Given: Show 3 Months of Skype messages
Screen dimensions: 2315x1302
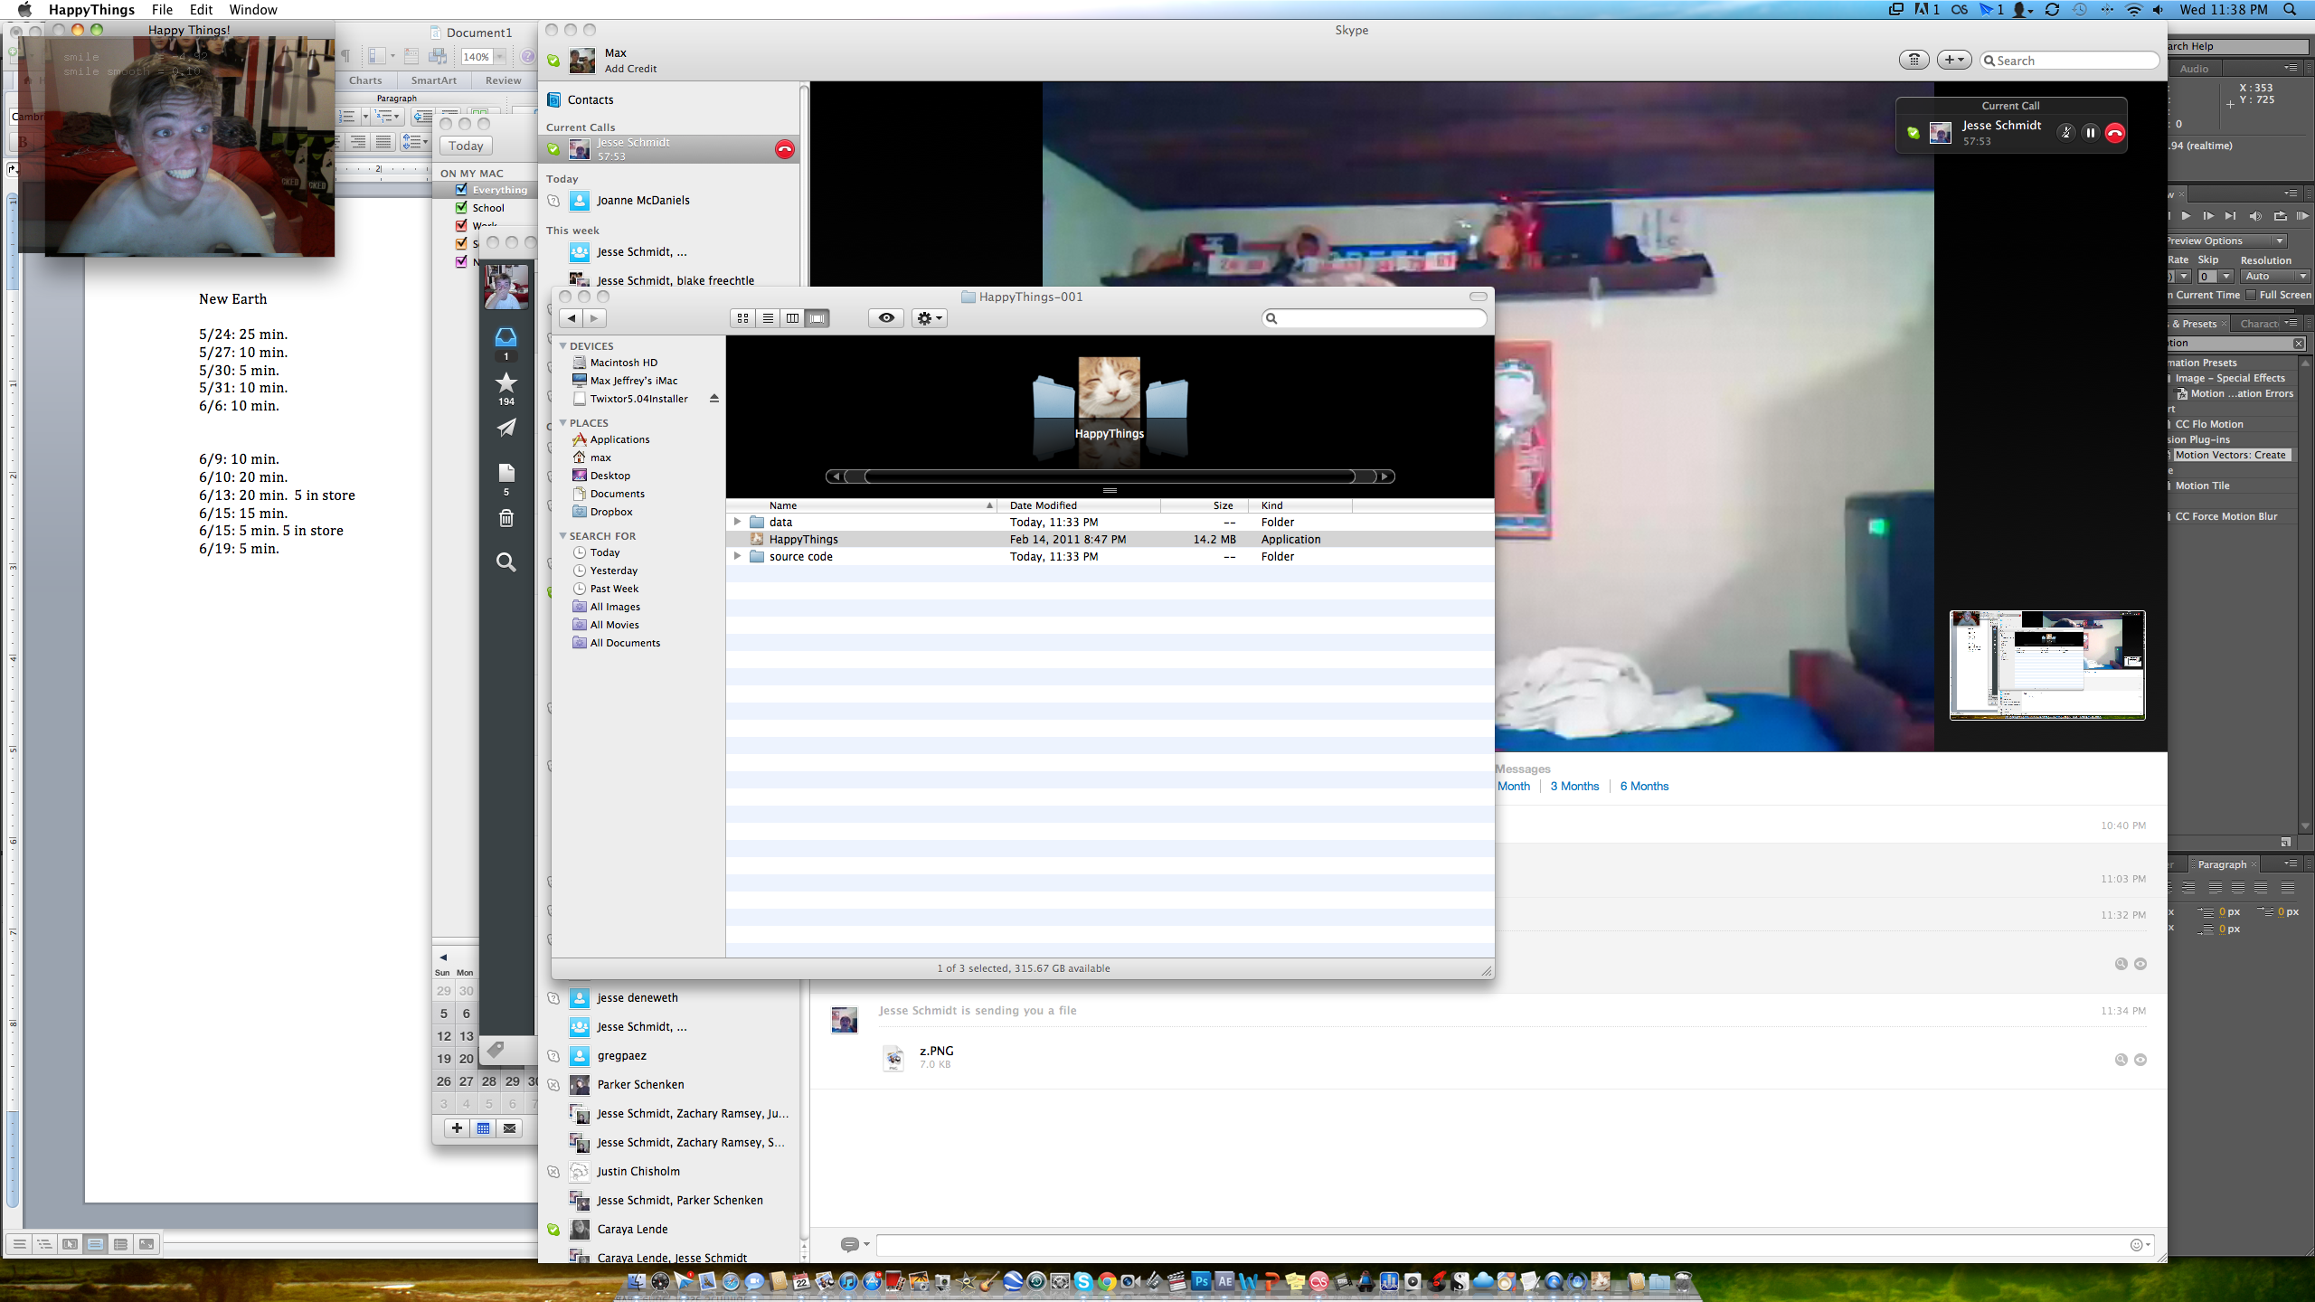Looking at the screenshot, I should coord(1574,786).
